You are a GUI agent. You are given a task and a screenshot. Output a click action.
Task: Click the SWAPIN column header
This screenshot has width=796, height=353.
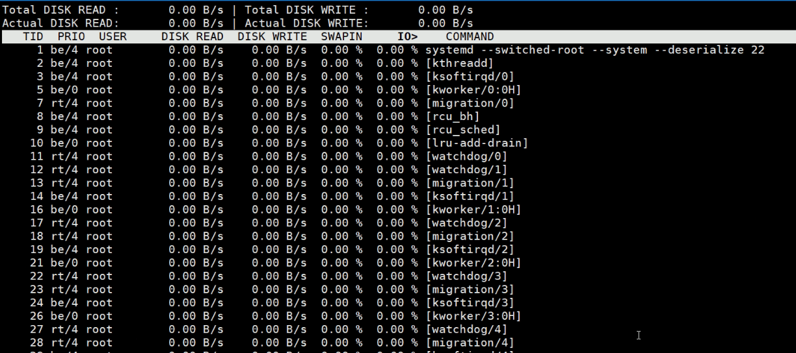(x=341, y=37)
